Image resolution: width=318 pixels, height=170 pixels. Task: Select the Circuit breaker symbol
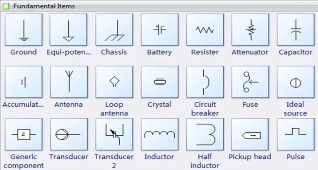tap(205, 82)
